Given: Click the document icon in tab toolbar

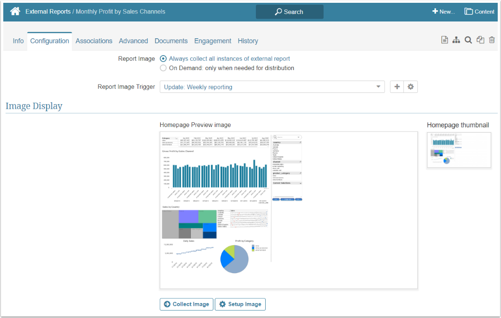Looking at the screenshot, I should click(445, 41).
